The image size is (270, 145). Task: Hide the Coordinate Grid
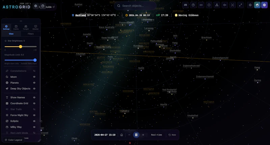coord(34,104)
